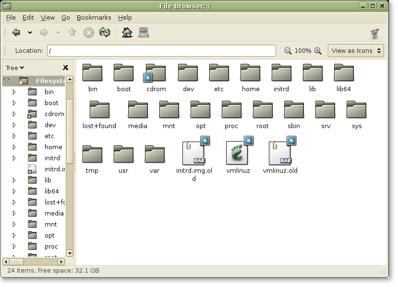Expand the bin entry in the tree
This screenshot has height=287, width=398.
(x=14, y=92)
